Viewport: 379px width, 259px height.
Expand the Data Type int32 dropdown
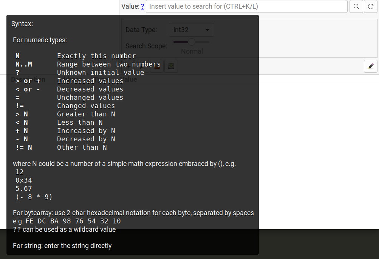191,30
